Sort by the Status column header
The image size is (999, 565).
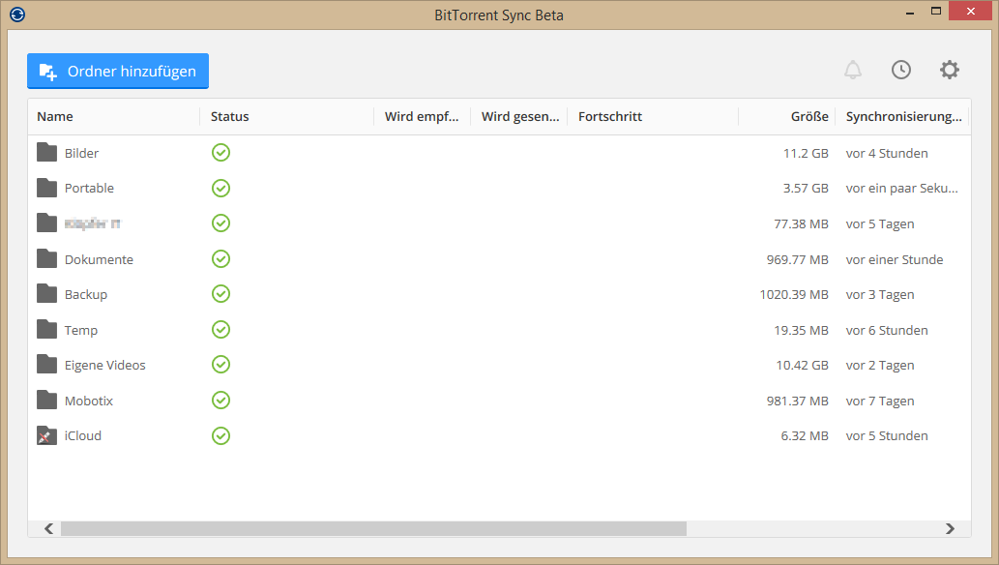(x=286, y=117)
